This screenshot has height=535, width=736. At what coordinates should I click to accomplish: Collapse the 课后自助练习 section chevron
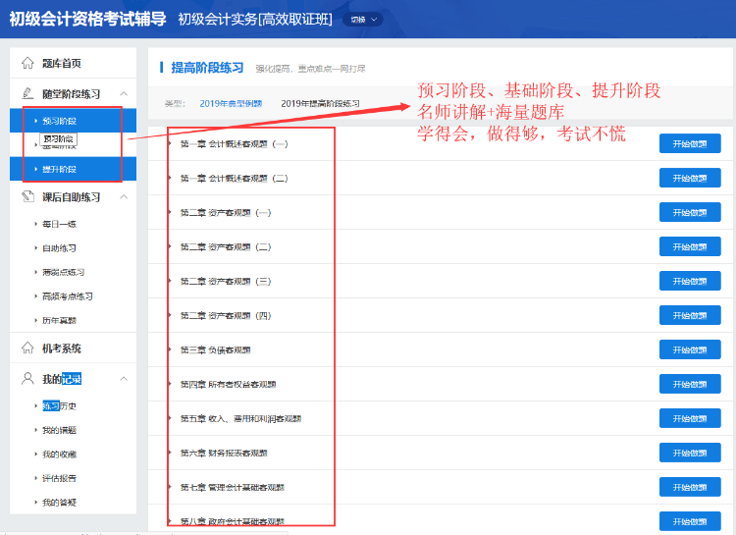(x=123, y=197)
